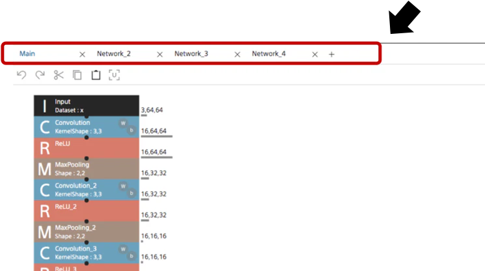Copy the selected layers
This screenshot has height=271, width=485.
pos(77,75)
